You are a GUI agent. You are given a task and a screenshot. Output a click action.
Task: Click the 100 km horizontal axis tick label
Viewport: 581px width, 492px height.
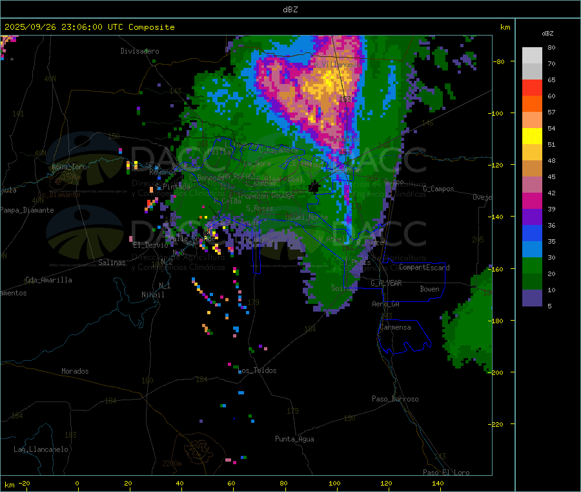(x=334, y=483)
